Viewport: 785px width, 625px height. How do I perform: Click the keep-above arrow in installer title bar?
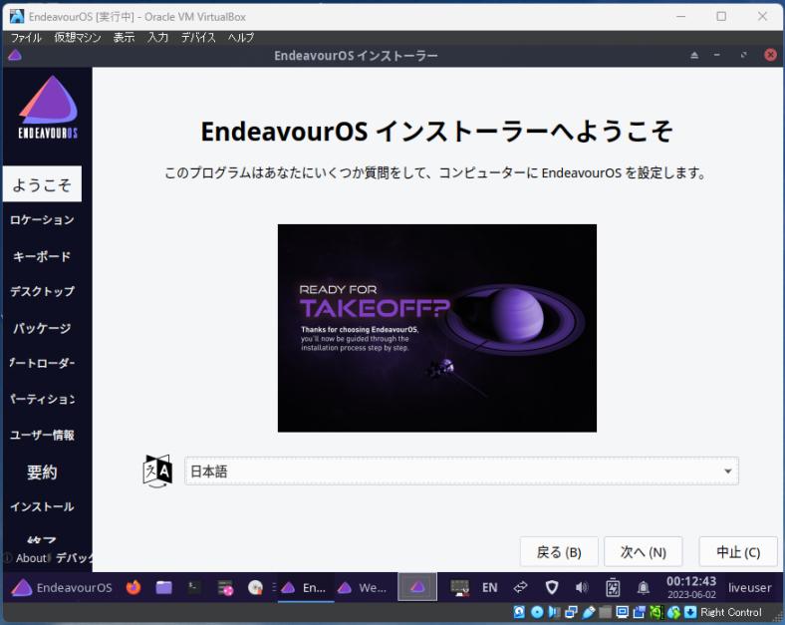pyautogui.click(x=694, y=55)
